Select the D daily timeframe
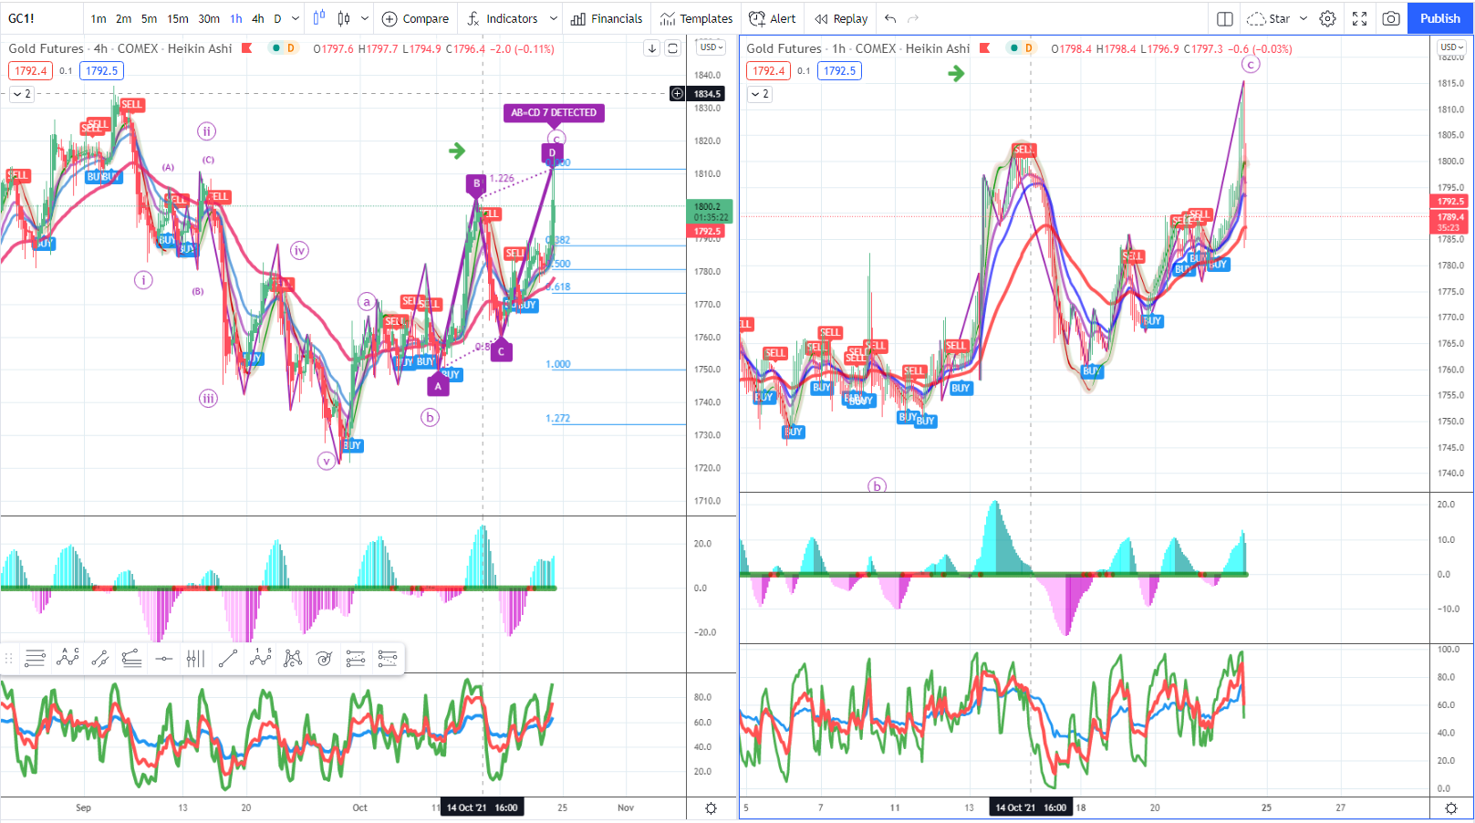The height and width of the screenshot is (823, 1475). (277, 18)
